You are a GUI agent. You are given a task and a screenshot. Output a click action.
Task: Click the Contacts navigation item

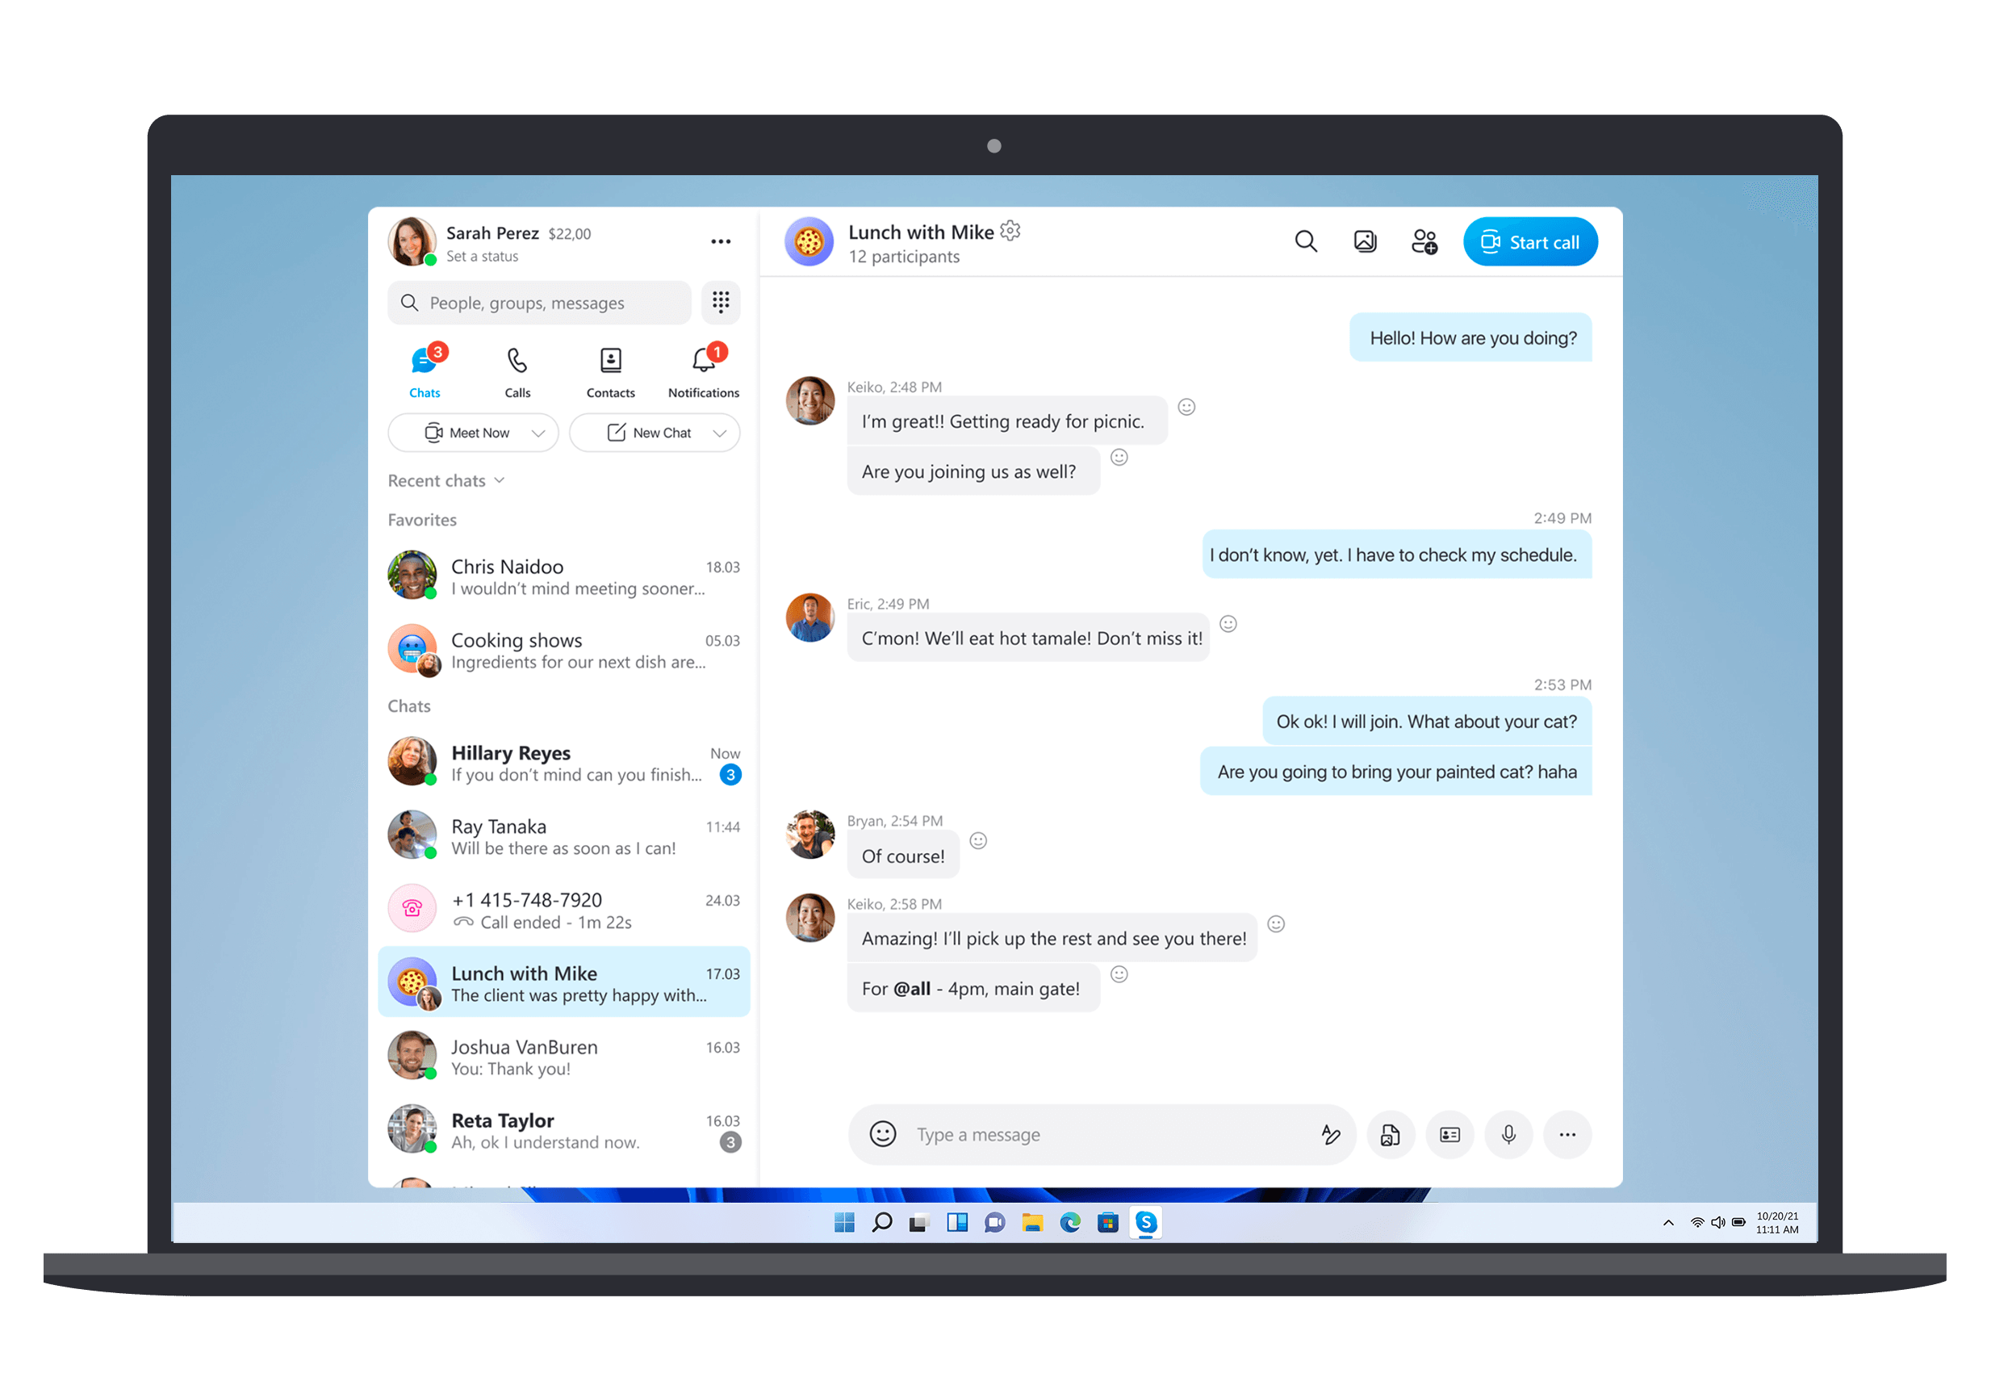pyautogui.click(x=610, y=373)
